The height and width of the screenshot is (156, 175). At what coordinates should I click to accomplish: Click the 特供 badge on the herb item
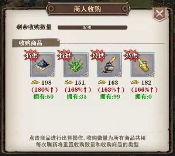pos(65,55)
